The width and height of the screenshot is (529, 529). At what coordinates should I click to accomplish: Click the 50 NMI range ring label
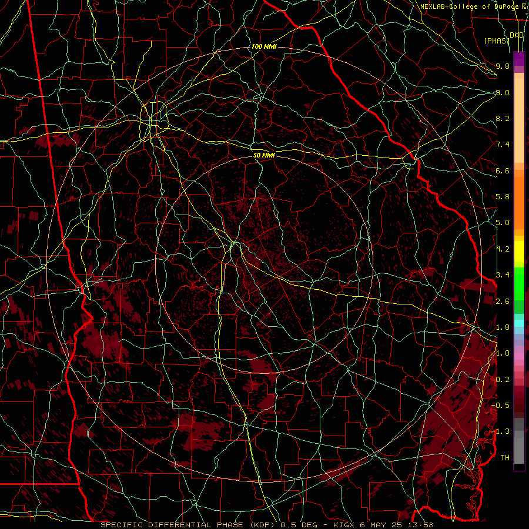[264, 155]
